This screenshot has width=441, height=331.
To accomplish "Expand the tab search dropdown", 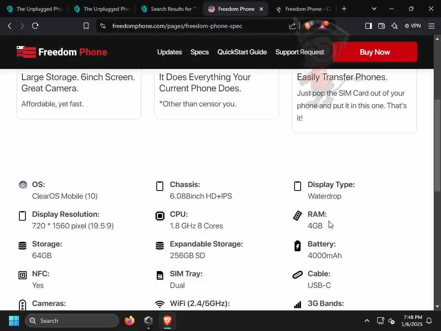I will coord(374,9).
